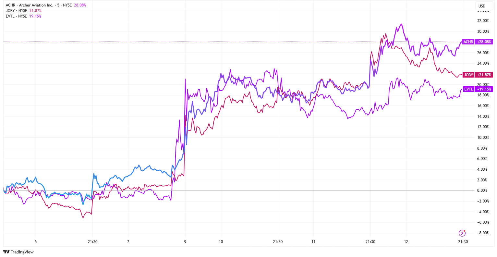Select the ACHR Archer Aviation legend title

pyautogui.click(x=30, y=5)
